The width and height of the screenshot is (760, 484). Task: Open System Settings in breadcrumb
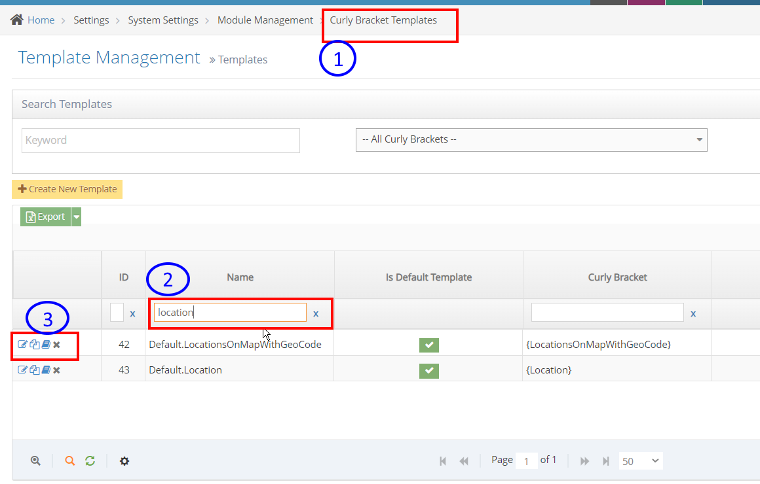[163, 20]
